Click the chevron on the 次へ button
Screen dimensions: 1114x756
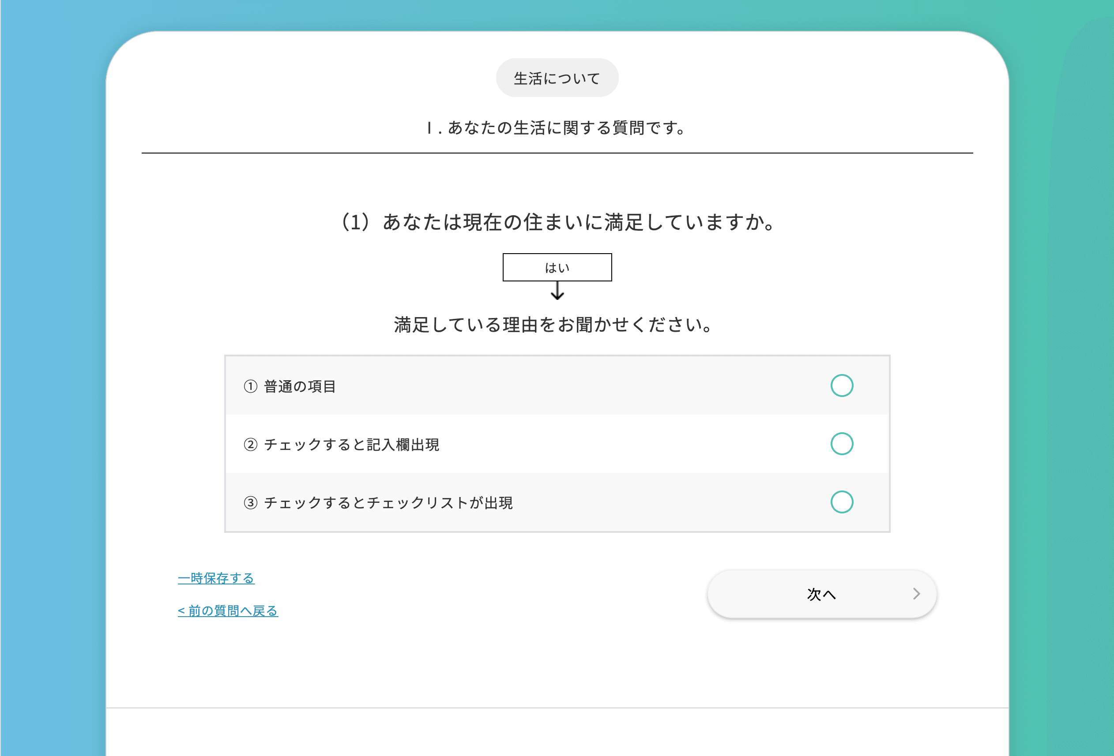click(916, 594)
